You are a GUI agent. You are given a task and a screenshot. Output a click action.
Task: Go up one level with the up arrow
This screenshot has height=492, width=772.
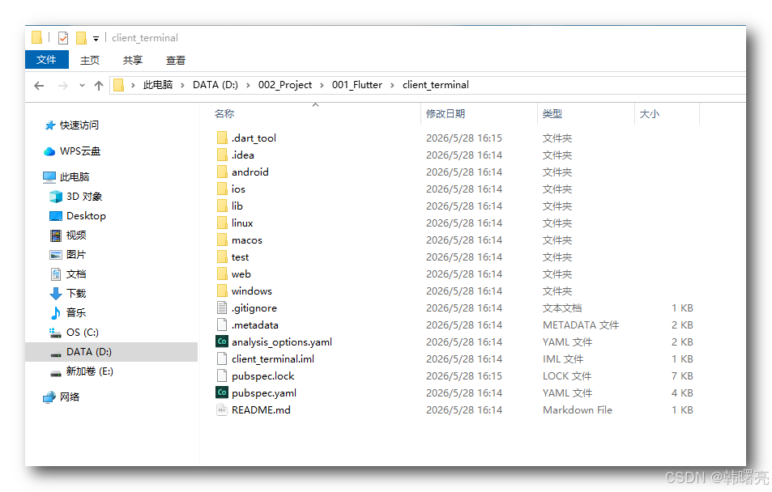point(99,86)
